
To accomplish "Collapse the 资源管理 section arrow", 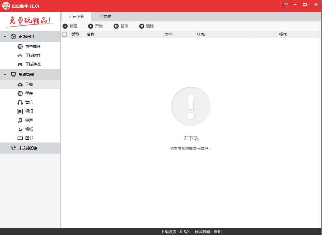I will [x=5, y=75].
